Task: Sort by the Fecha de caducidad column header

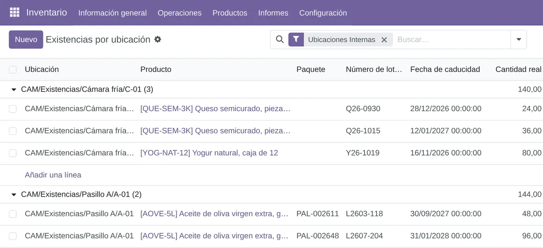Action: coord(445,70)
